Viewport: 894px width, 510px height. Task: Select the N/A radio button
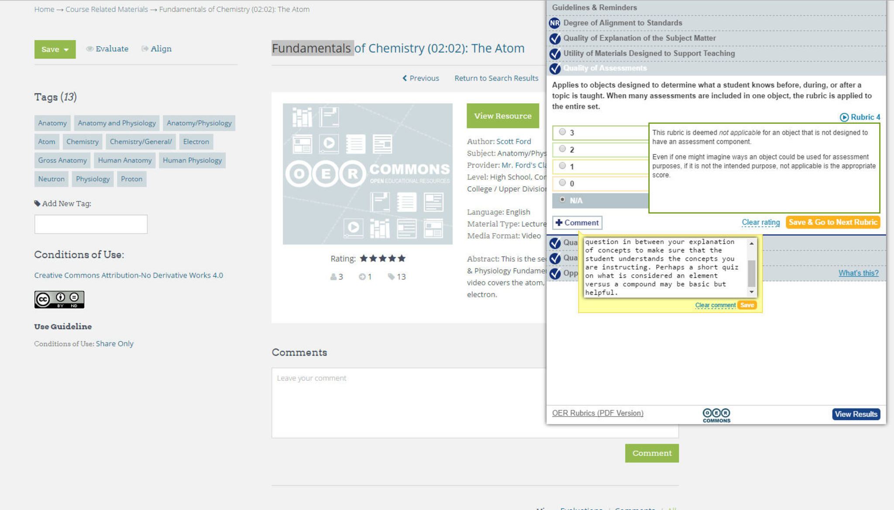[562, 200]
